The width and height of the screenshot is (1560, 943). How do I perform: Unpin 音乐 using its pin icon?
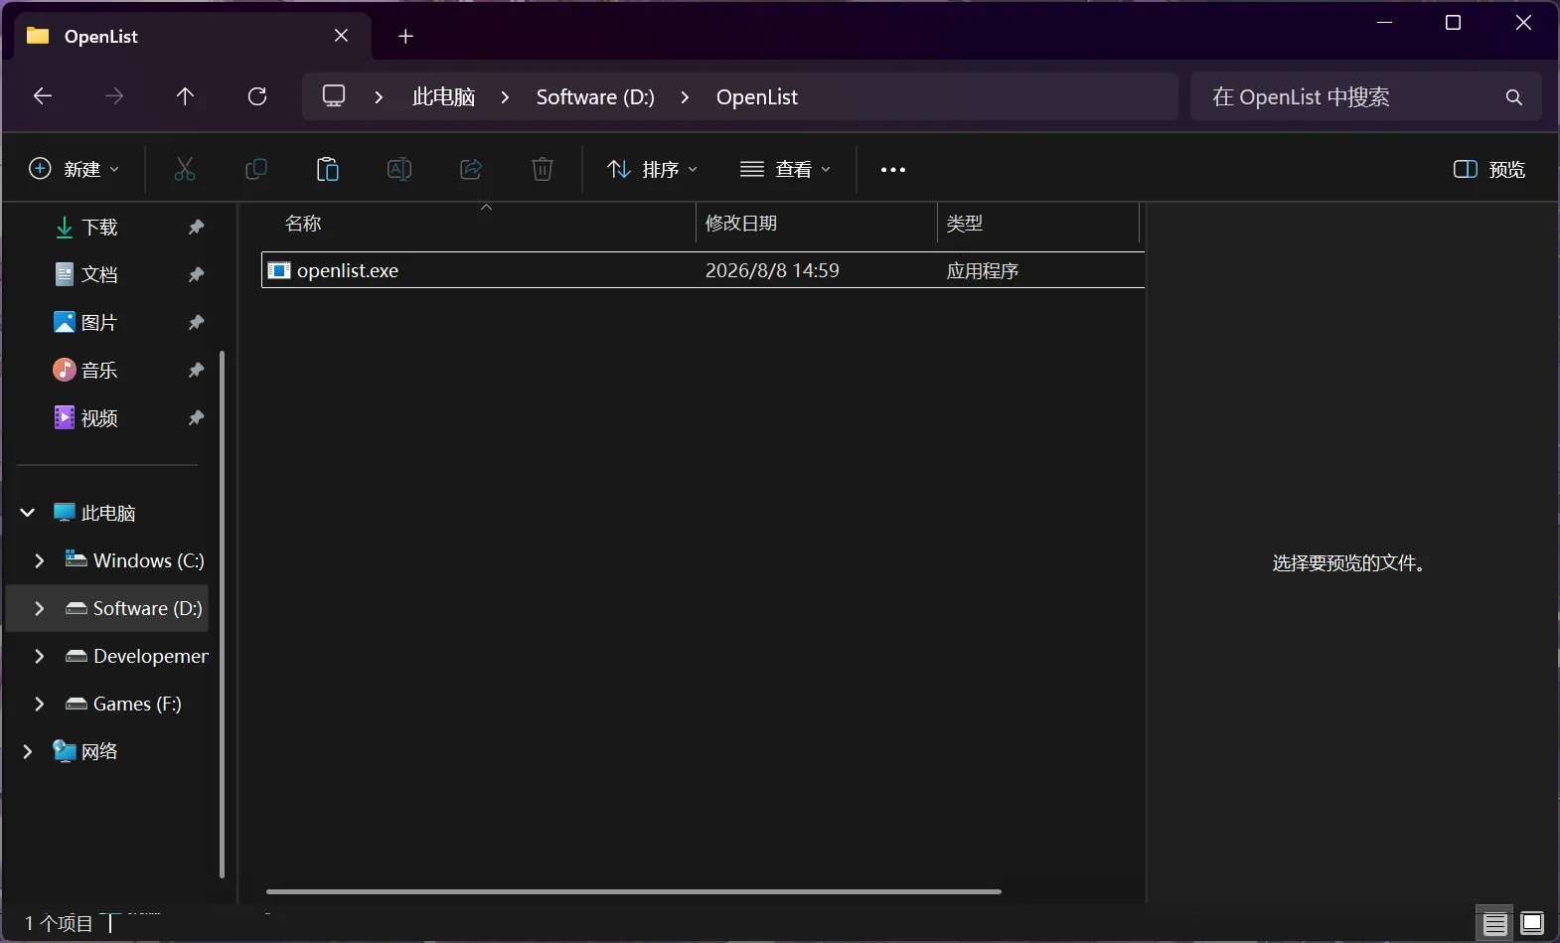197,370
